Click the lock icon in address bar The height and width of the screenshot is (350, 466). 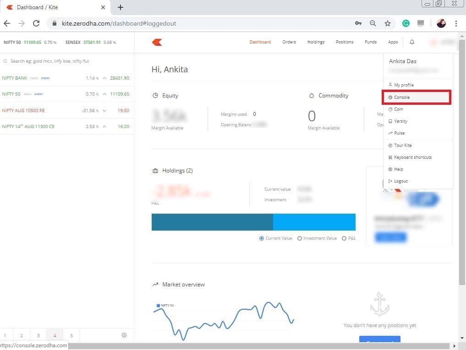55,23
